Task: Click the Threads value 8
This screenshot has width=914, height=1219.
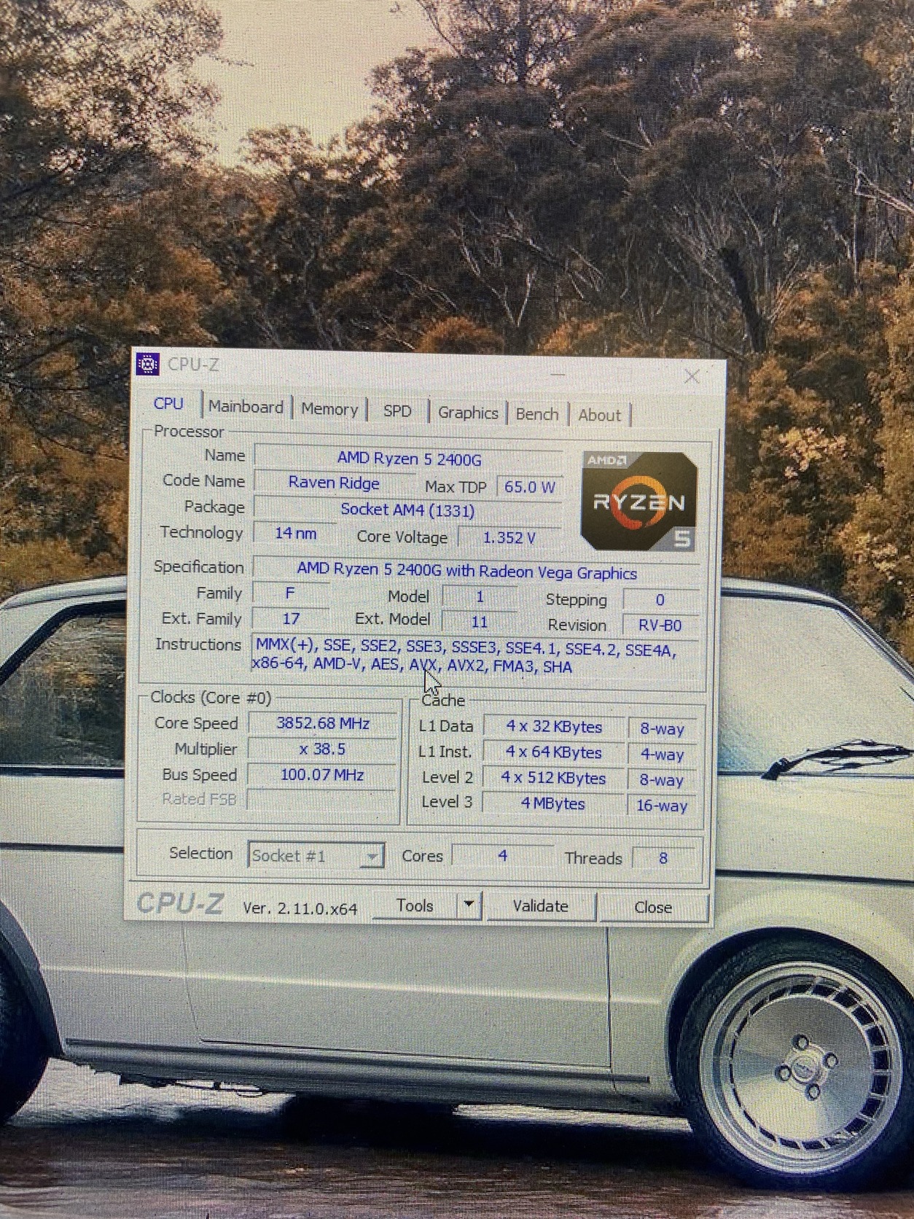Action: 663,859
